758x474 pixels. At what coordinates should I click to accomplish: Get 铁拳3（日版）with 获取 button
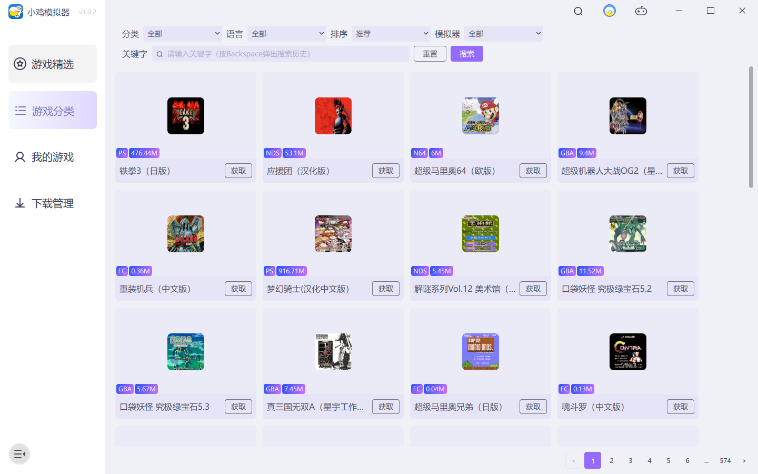pyautogui.click(x=238, y=171)
